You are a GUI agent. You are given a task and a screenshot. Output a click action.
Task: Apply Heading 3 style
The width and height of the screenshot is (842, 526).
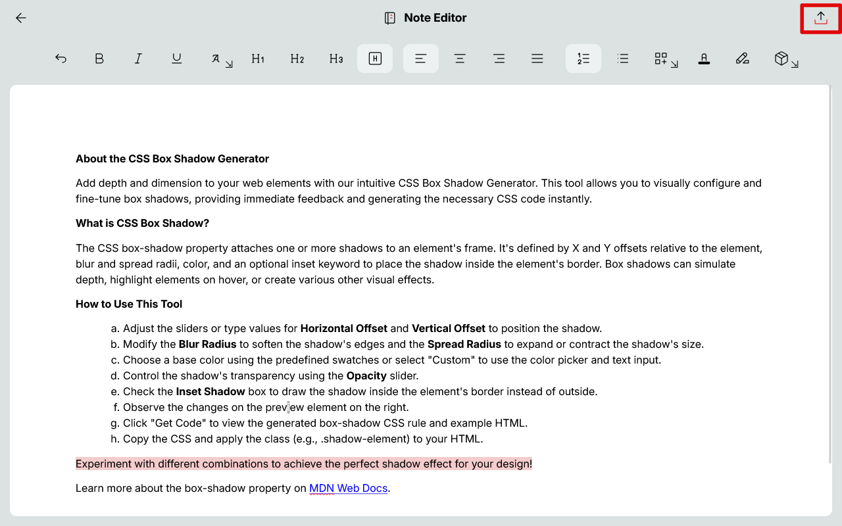pos(336,59)
